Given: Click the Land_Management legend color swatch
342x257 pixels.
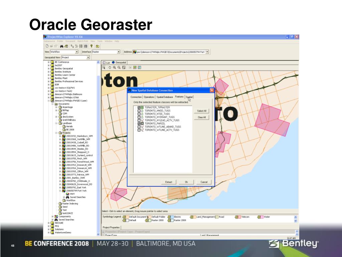Looking at the screenshot, I should pyautogui.click(x=195, y=217).
